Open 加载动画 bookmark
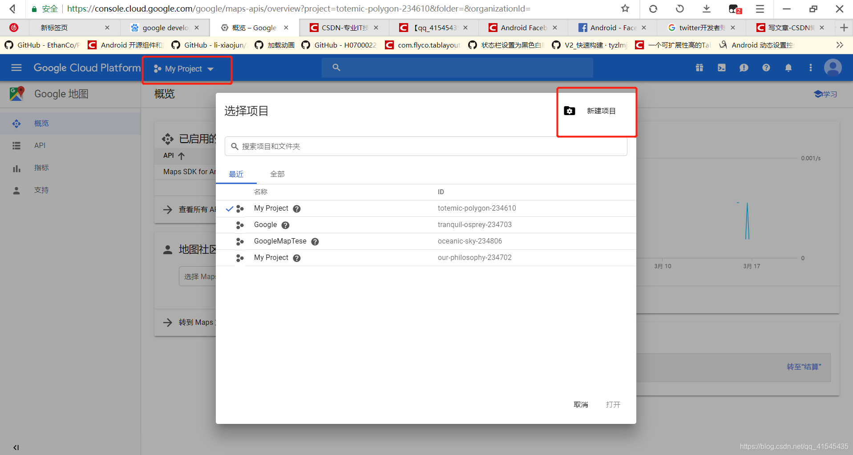The height and width of the screenshot is (455, 853). (x=275, y=45)
